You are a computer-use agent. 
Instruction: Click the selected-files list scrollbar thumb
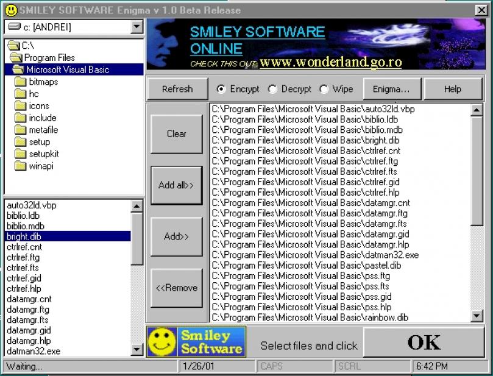pyautogui.click(x=477, y=171)
